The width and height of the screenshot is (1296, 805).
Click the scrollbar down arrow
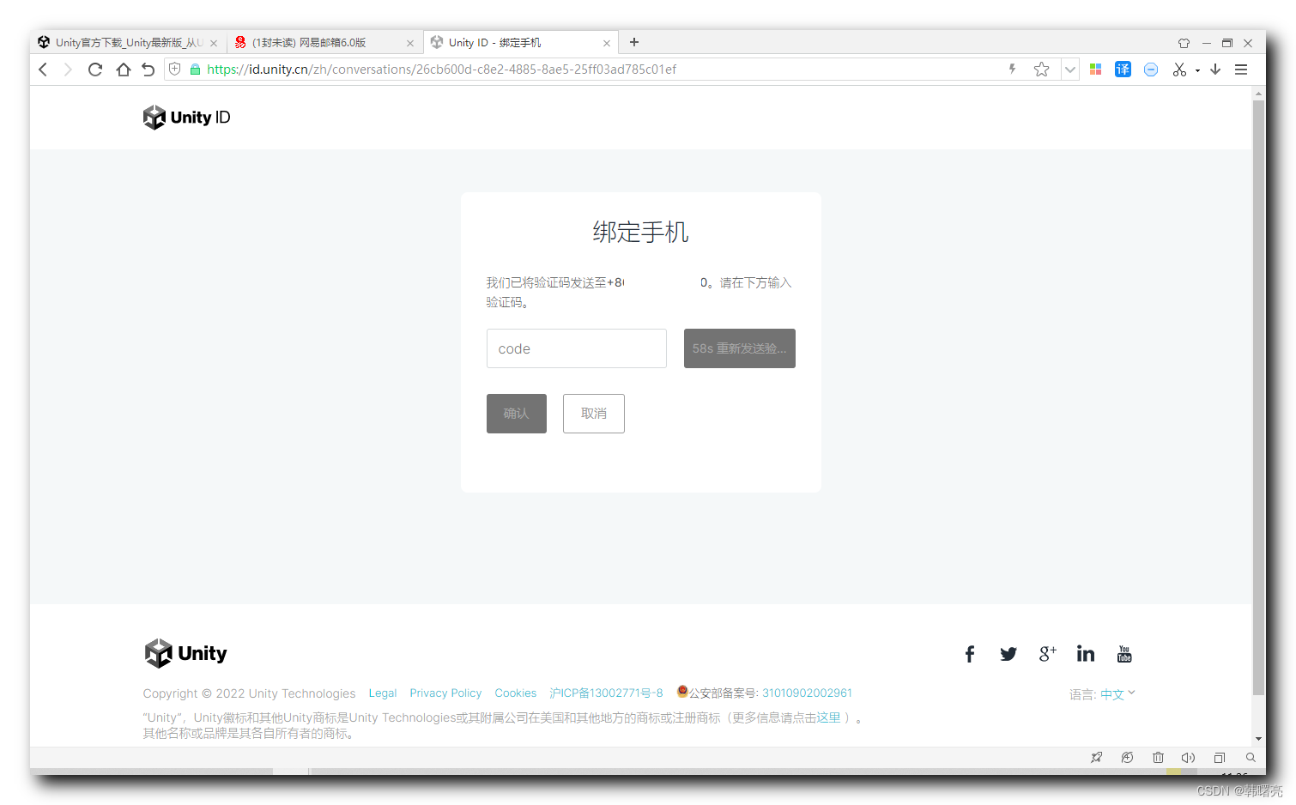(1258, 739)
